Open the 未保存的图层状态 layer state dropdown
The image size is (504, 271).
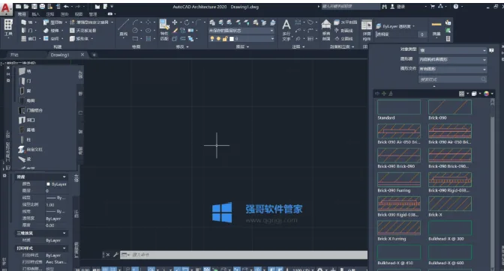(241, 31)
